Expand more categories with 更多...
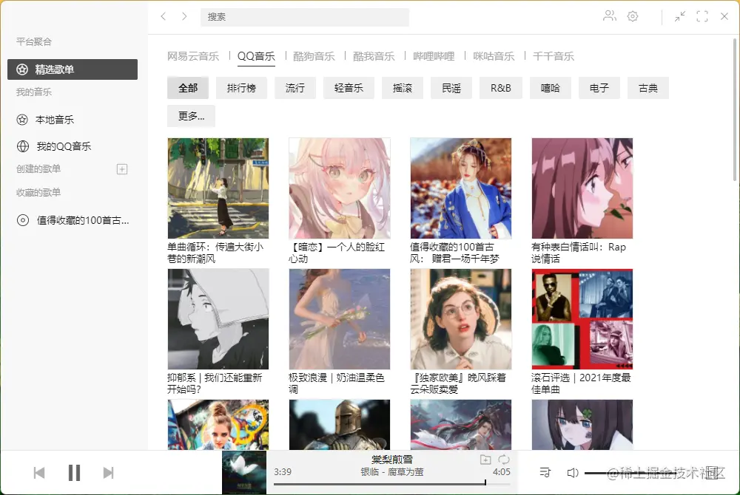This screenshot has width=740, height=495. 191,116
